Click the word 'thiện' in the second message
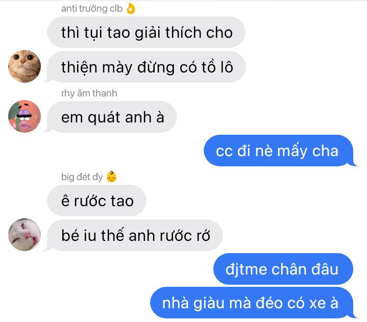 [x=79, y=68]
